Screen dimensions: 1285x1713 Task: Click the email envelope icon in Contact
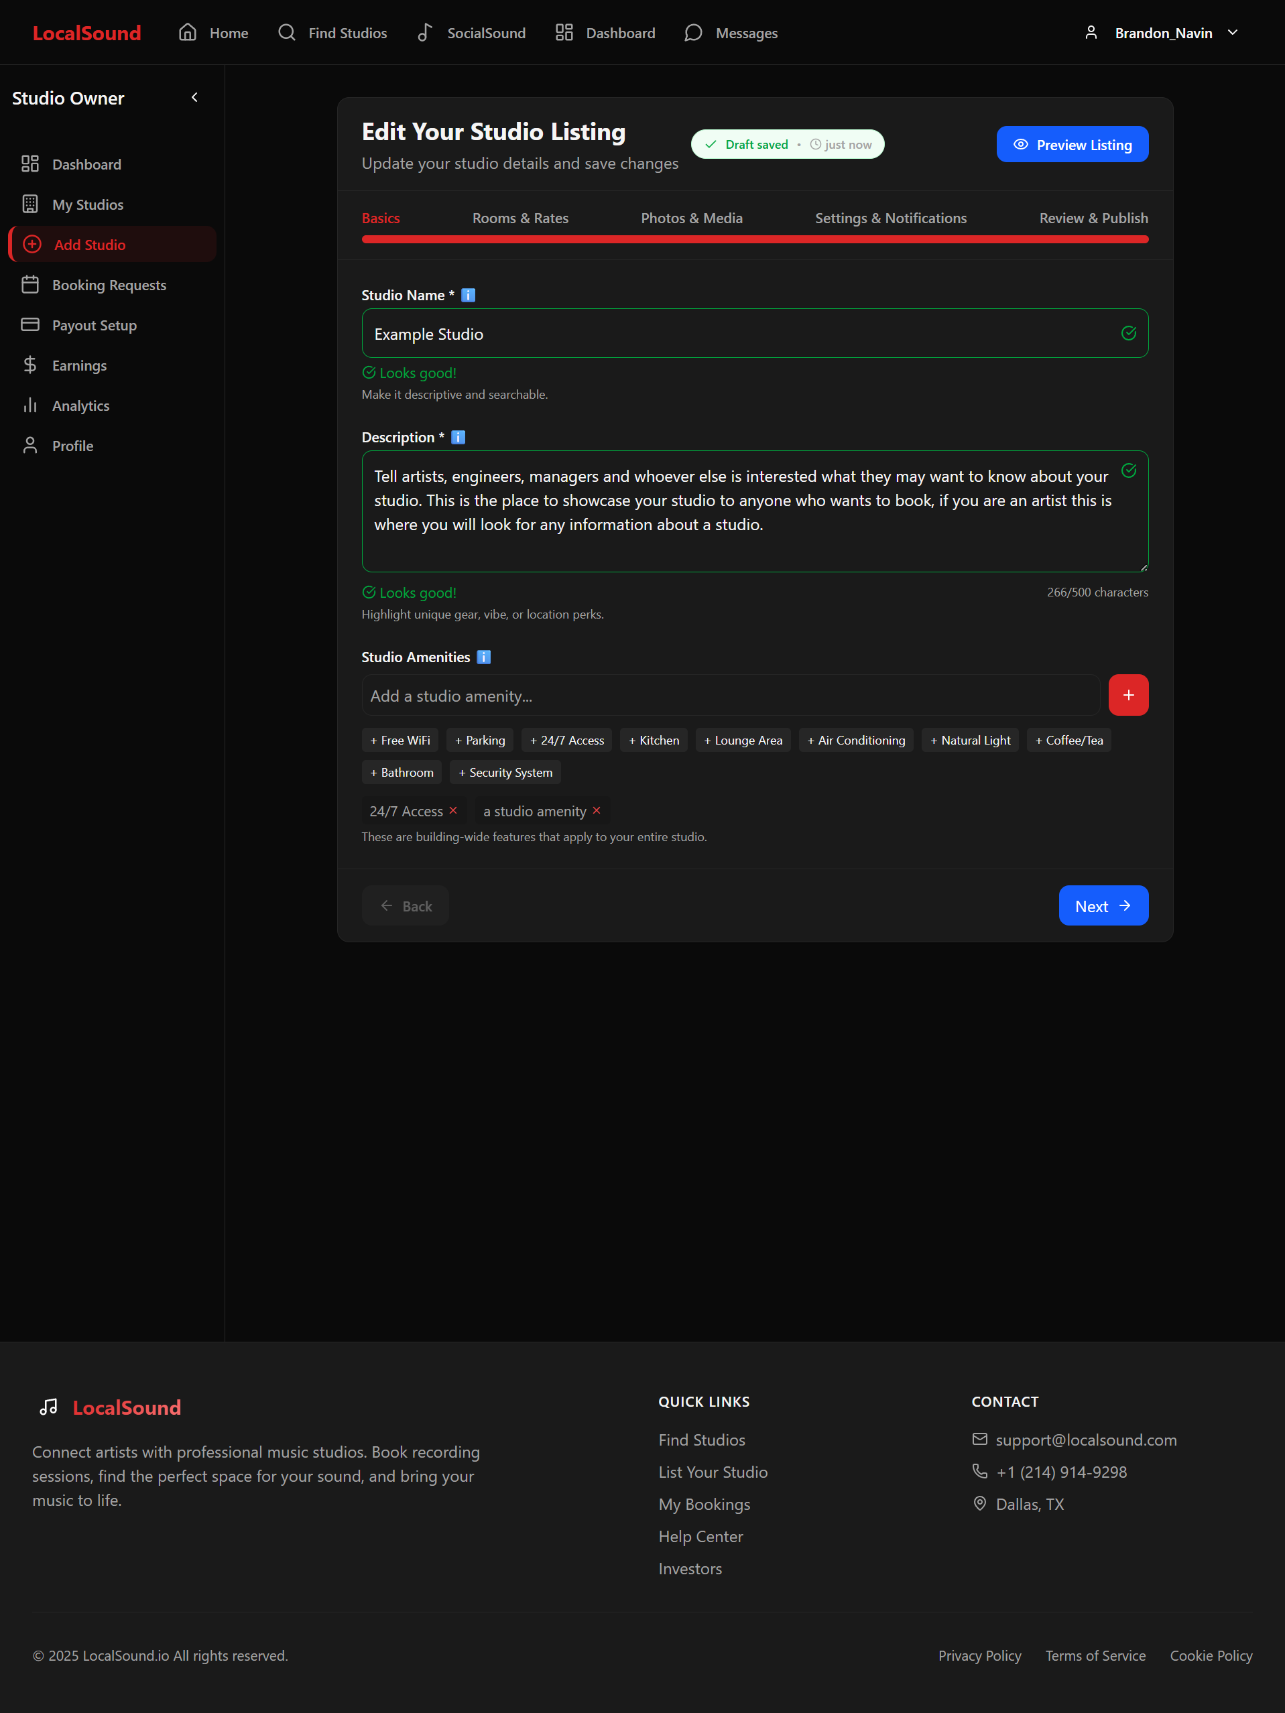click(980, 1439)
